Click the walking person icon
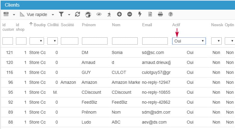 click(x=109, y=14)
